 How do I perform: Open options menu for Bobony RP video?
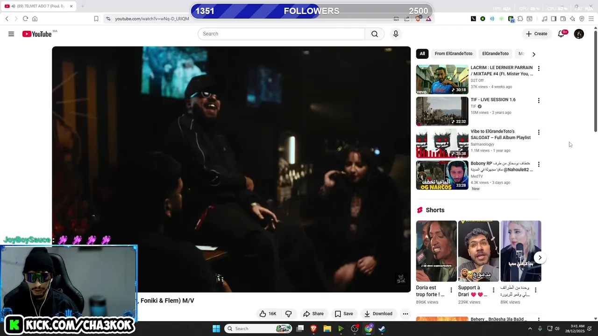click(x=539, y=164)
